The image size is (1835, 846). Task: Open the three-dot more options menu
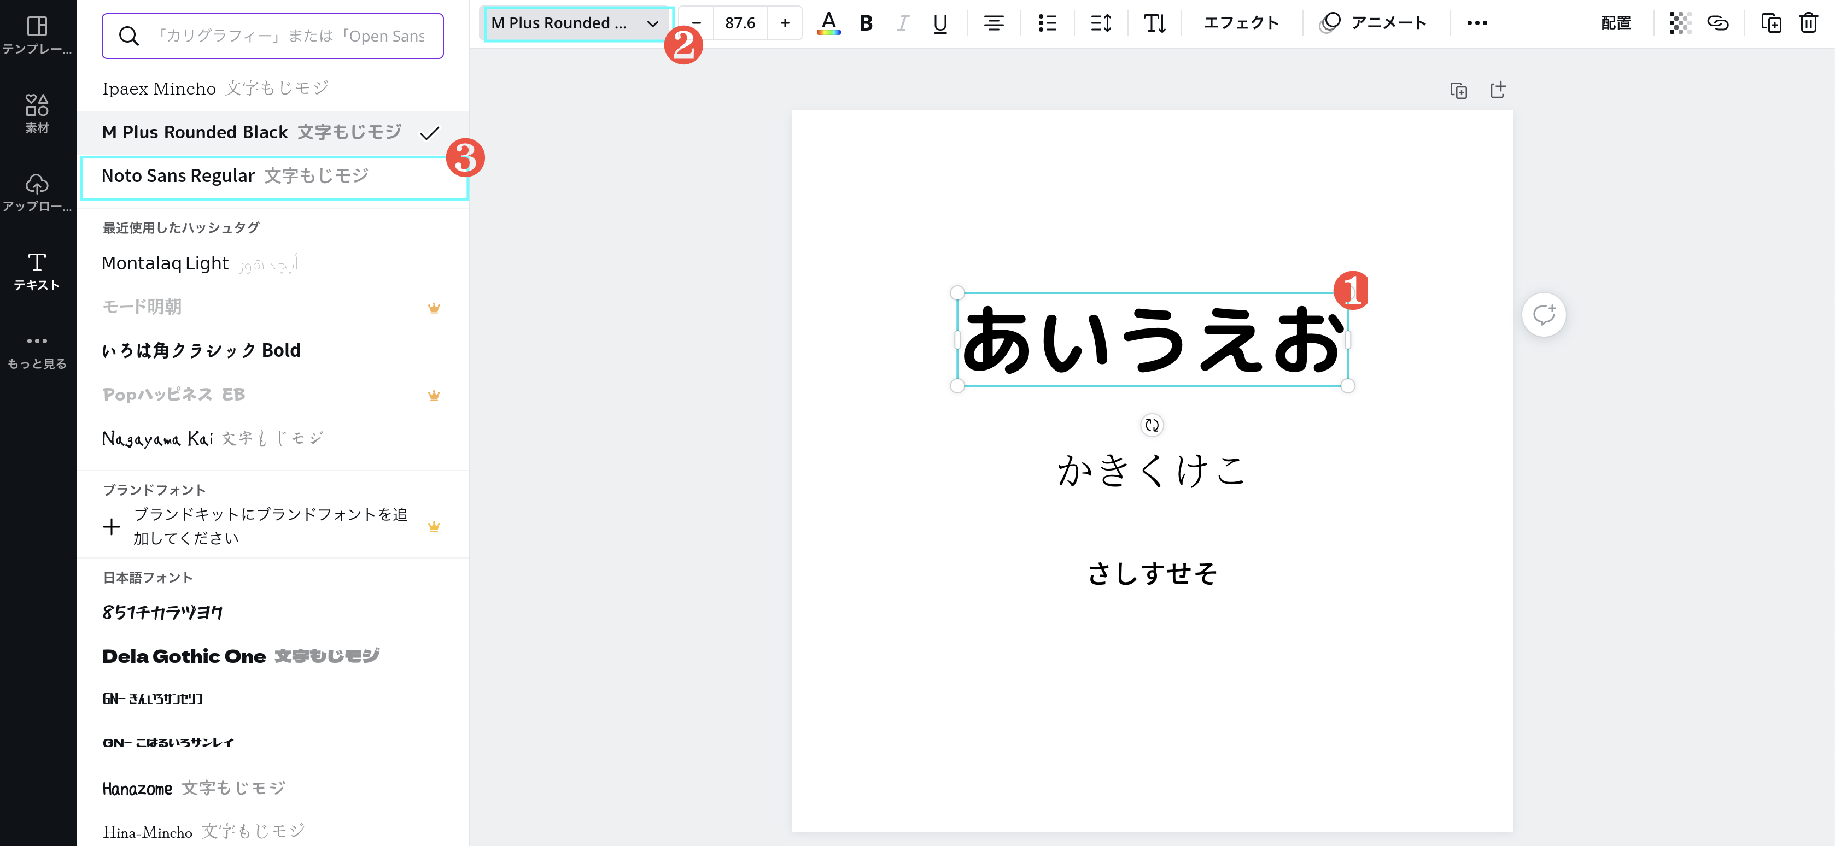coord(1477,23)
